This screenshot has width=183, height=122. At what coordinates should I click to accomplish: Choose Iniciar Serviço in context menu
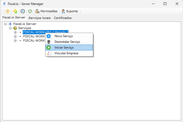click(69, 48)
